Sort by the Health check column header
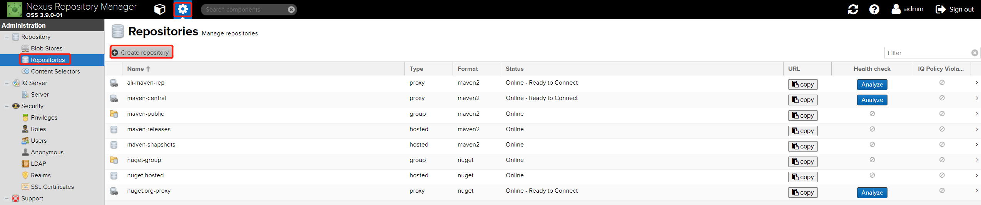This screenshot has height=205, width=981. (x=872, y=69)
